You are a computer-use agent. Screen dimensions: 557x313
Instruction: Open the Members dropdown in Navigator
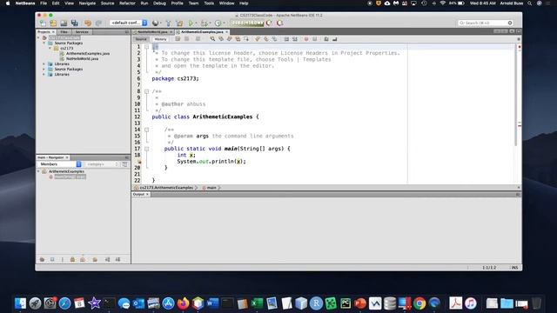point(60,164)
